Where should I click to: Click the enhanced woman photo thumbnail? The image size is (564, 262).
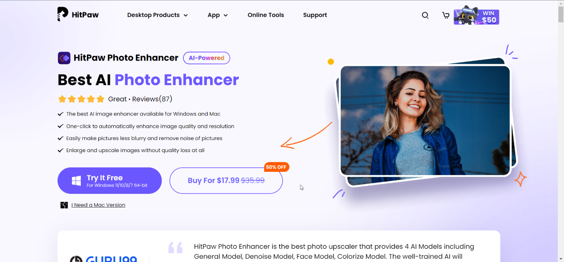(x=425, y=121)
